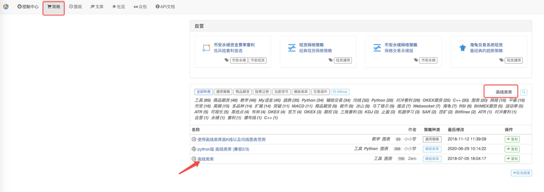Click the icon before python版 画线类库

[194, 149]
